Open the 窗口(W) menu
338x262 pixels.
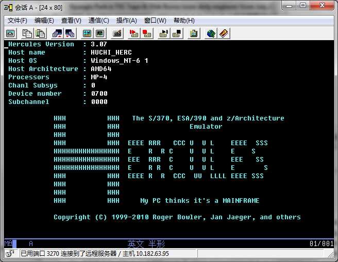(155, 21)
